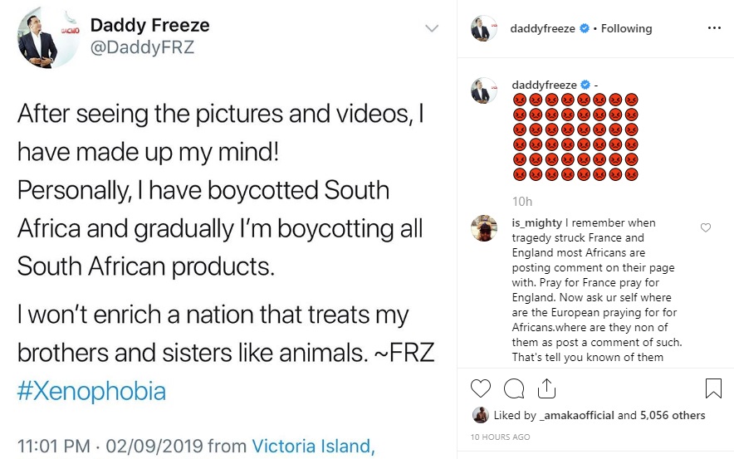This screenshot has width=734, height=459.
Task: Click the #Xenophobia hashtag
Action: click(x=91, y=390)
